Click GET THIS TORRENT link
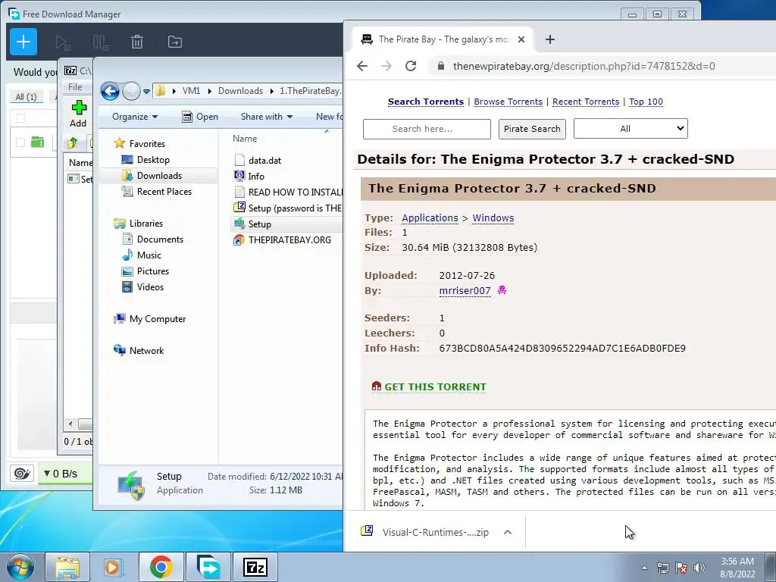Image resolution: width=776 pixels, height=582 pixels. click(x=436, y=386)
